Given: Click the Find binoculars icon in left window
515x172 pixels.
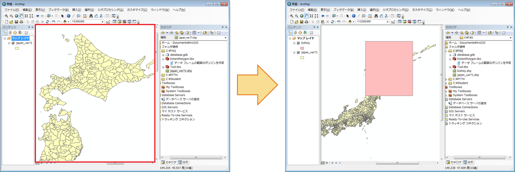Looking at the screenshot, I should point(91,16).
